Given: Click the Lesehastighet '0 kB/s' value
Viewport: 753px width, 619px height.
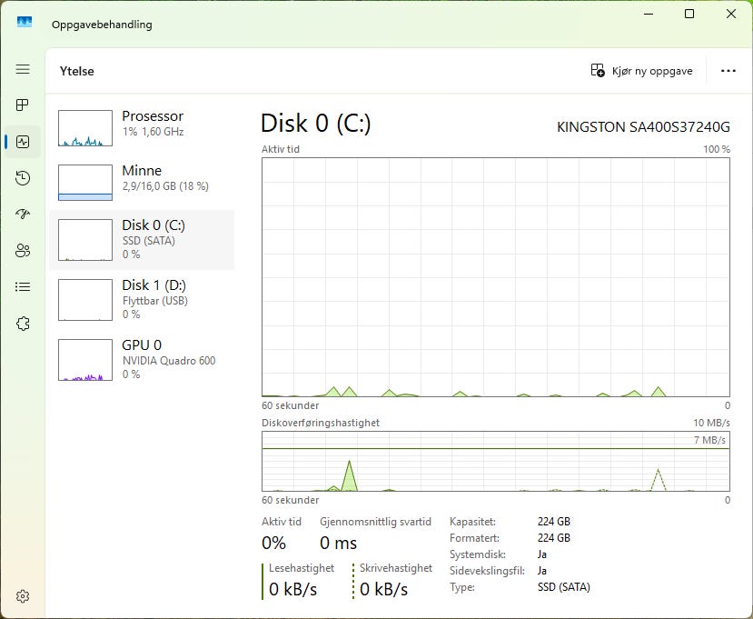Looking at the screenshot, I should (293, 589).
